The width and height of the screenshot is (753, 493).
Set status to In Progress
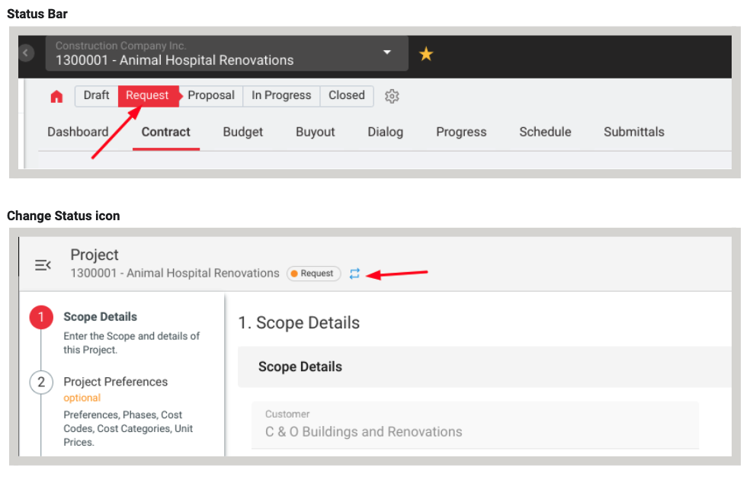(281, 95)
